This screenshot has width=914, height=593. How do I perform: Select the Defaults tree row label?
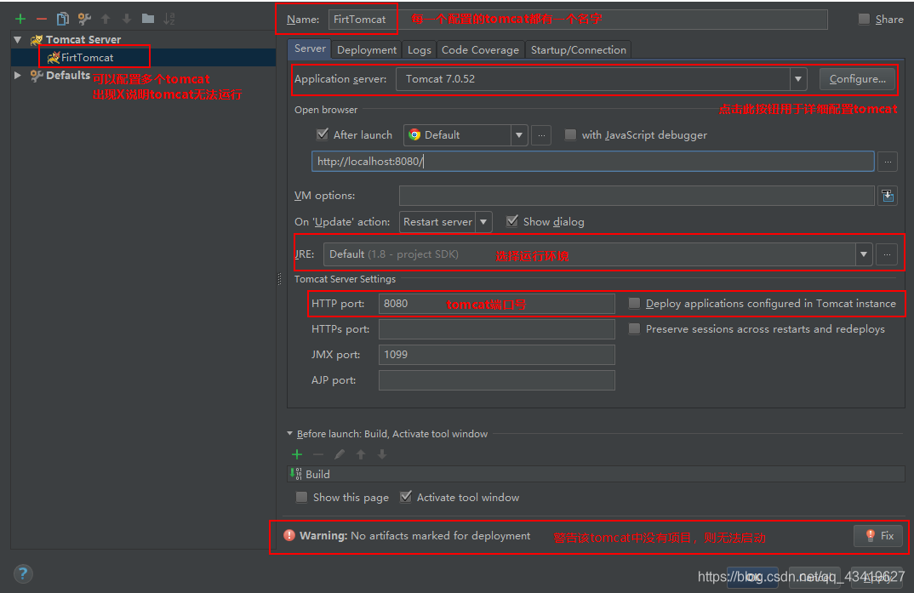pyautogui.click(x=68, y=75)
